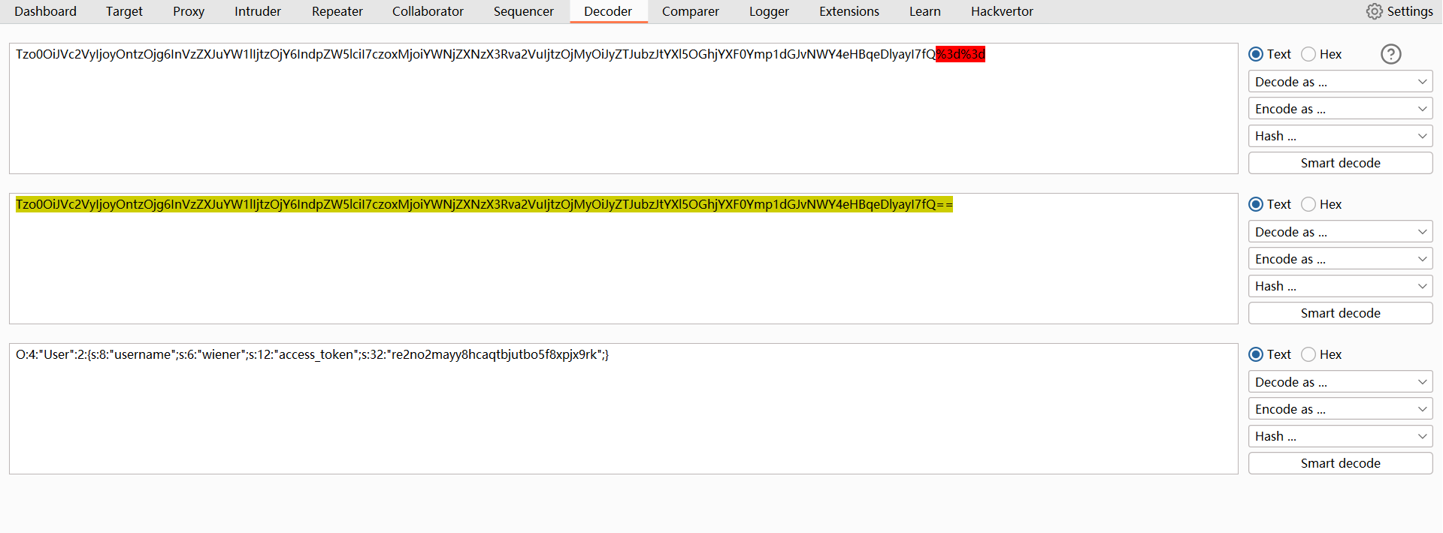Expand 'Hash' dropdown in third panel

[x=1341, y=436]
